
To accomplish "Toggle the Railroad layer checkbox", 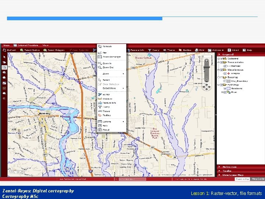I will [225, 66].
